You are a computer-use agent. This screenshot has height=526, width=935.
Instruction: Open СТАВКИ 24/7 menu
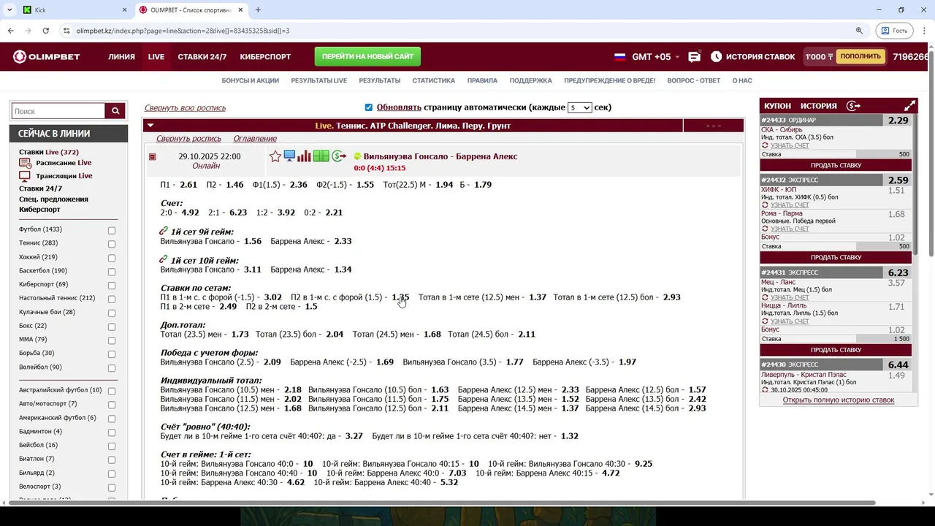point(202,56)
